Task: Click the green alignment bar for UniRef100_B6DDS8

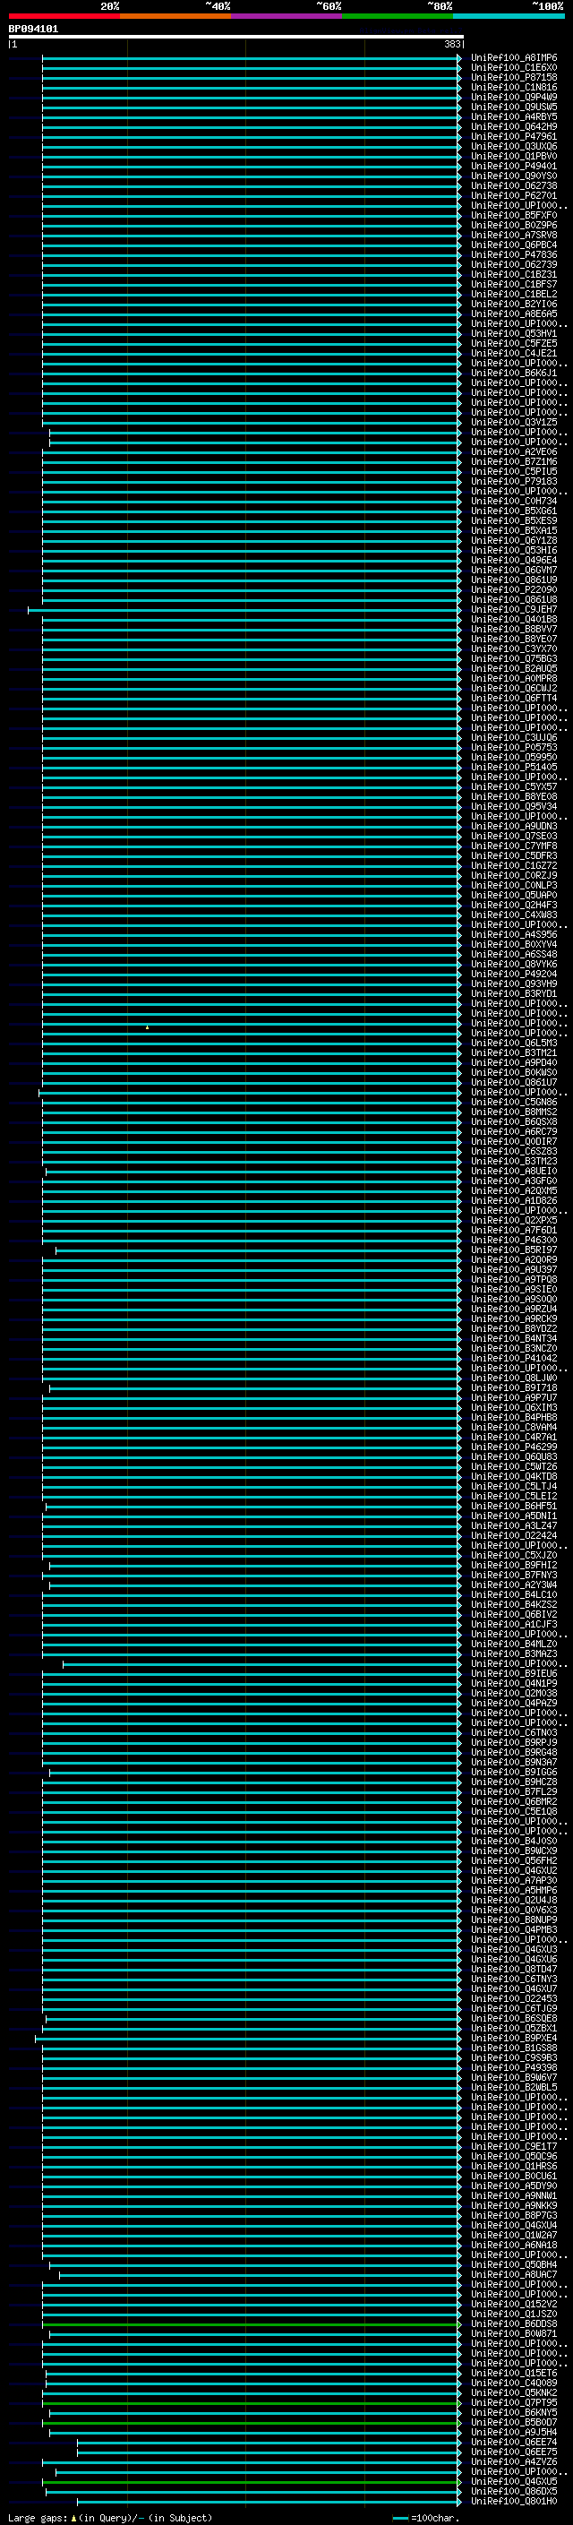Action: [x=251, y=2325]
